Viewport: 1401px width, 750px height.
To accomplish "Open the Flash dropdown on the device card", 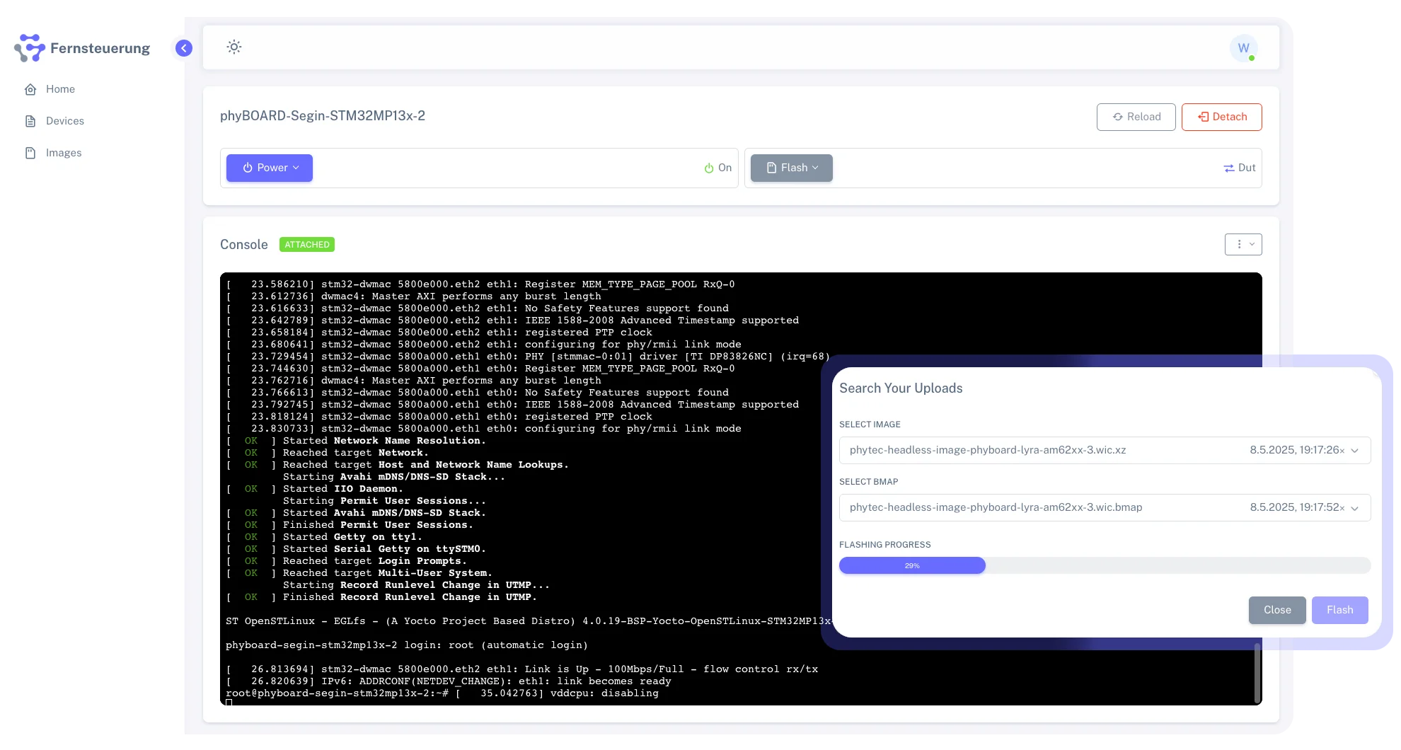I will [791, 168].
